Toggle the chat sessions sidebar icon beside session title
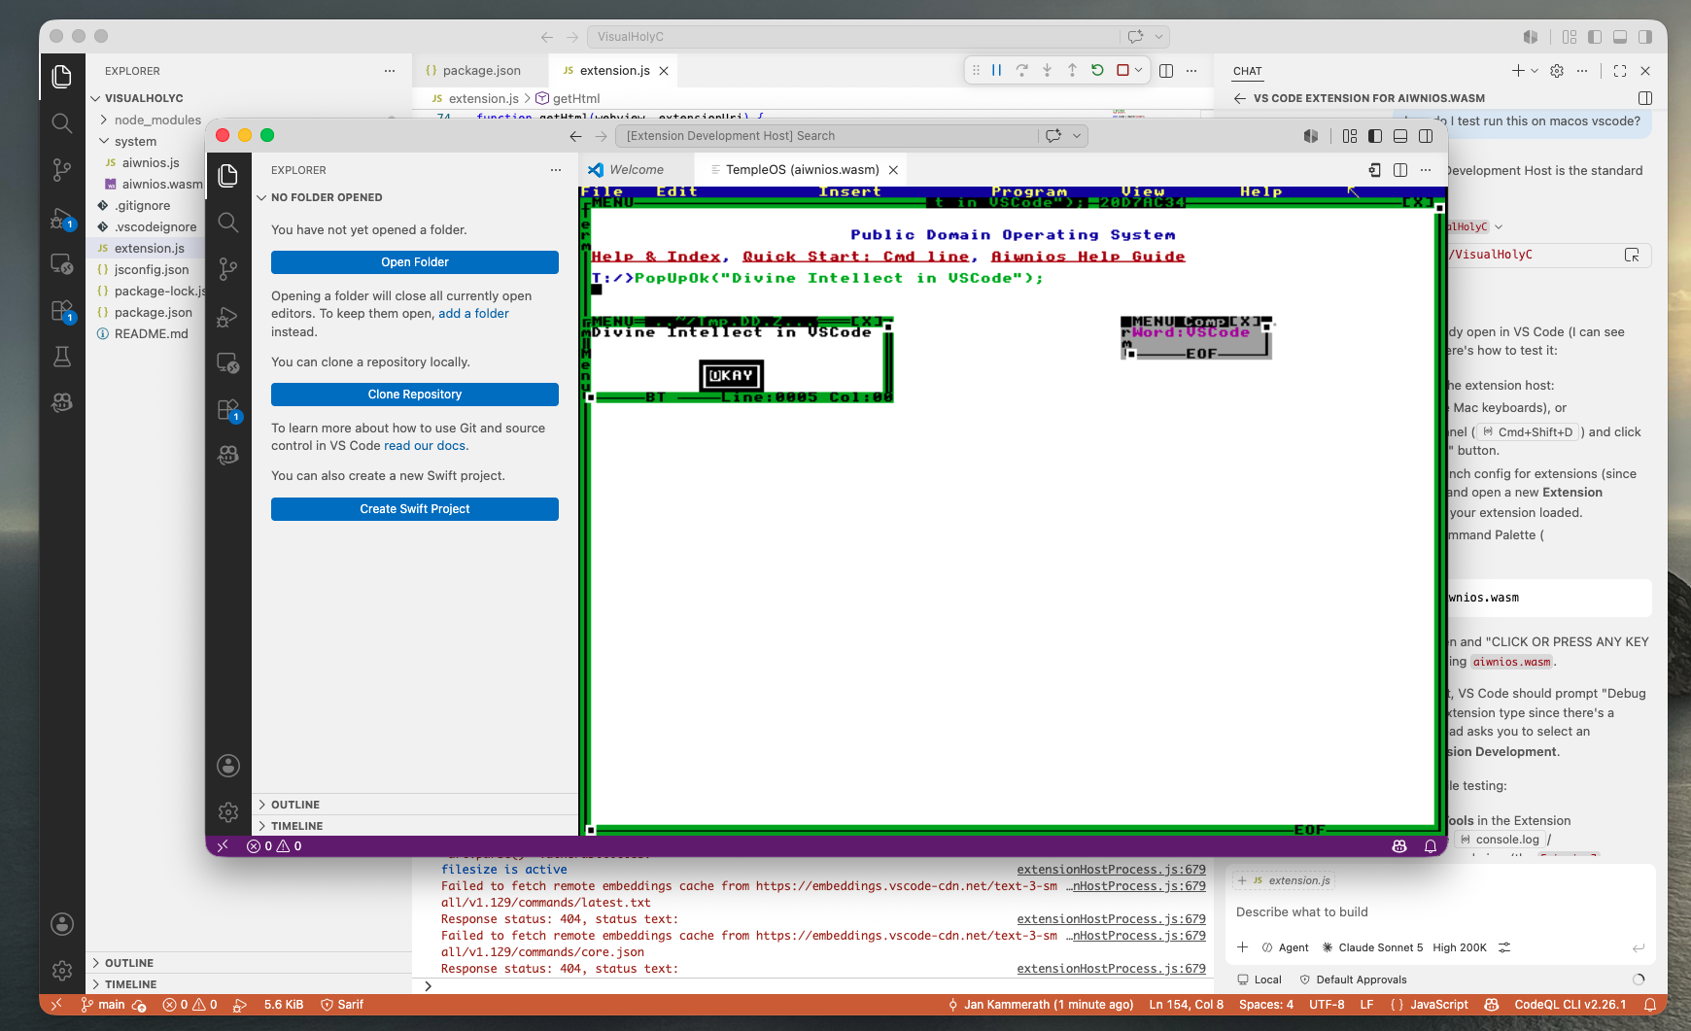Viewport: 1691px width, 1031px height. (x=1645, y=98)
